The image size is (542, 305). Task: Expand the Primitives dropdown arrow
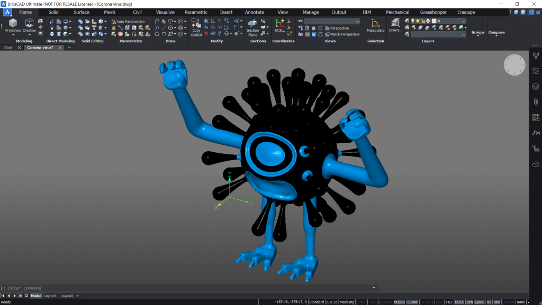[x=12, y=35]
